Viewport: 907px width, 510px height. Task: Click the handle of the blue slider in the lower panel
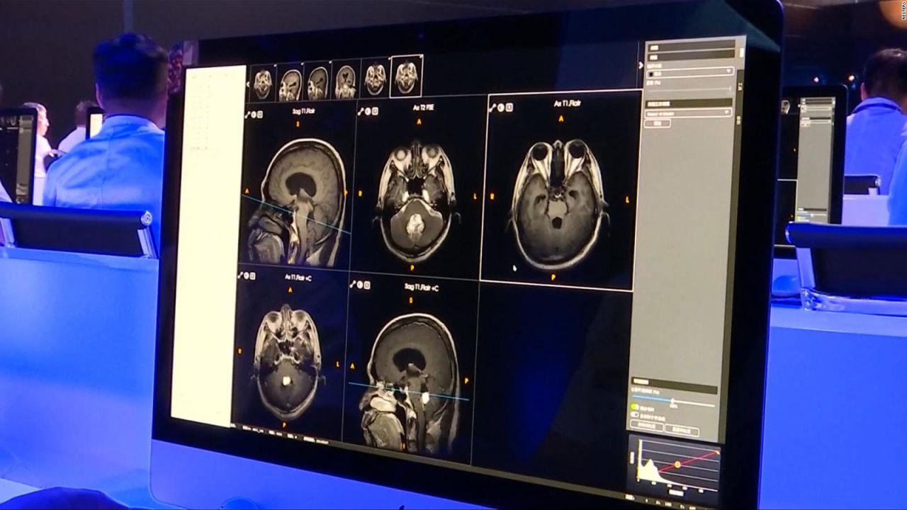[x=672, y=401]
